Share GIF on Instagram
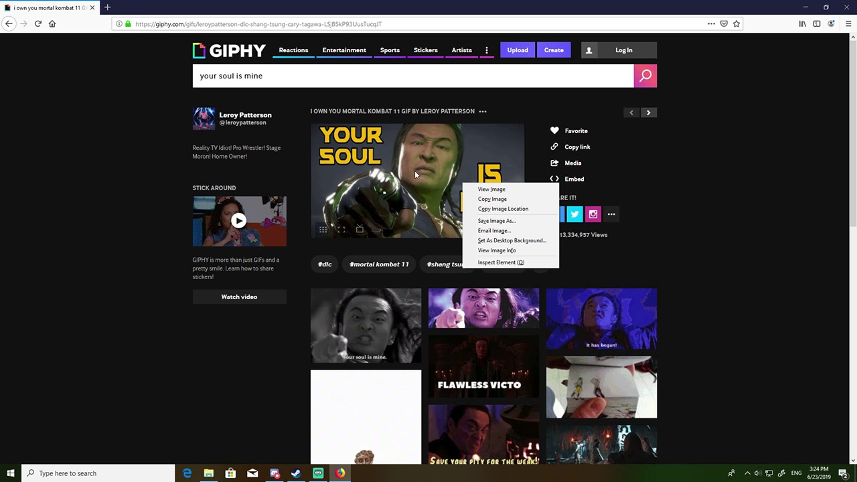Image resolution: width=857 pixels, height=482 pixels. (593, 214)
